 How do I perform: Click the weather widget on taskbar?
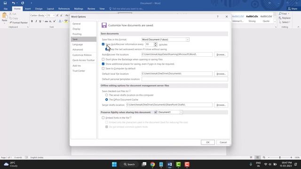11,164
